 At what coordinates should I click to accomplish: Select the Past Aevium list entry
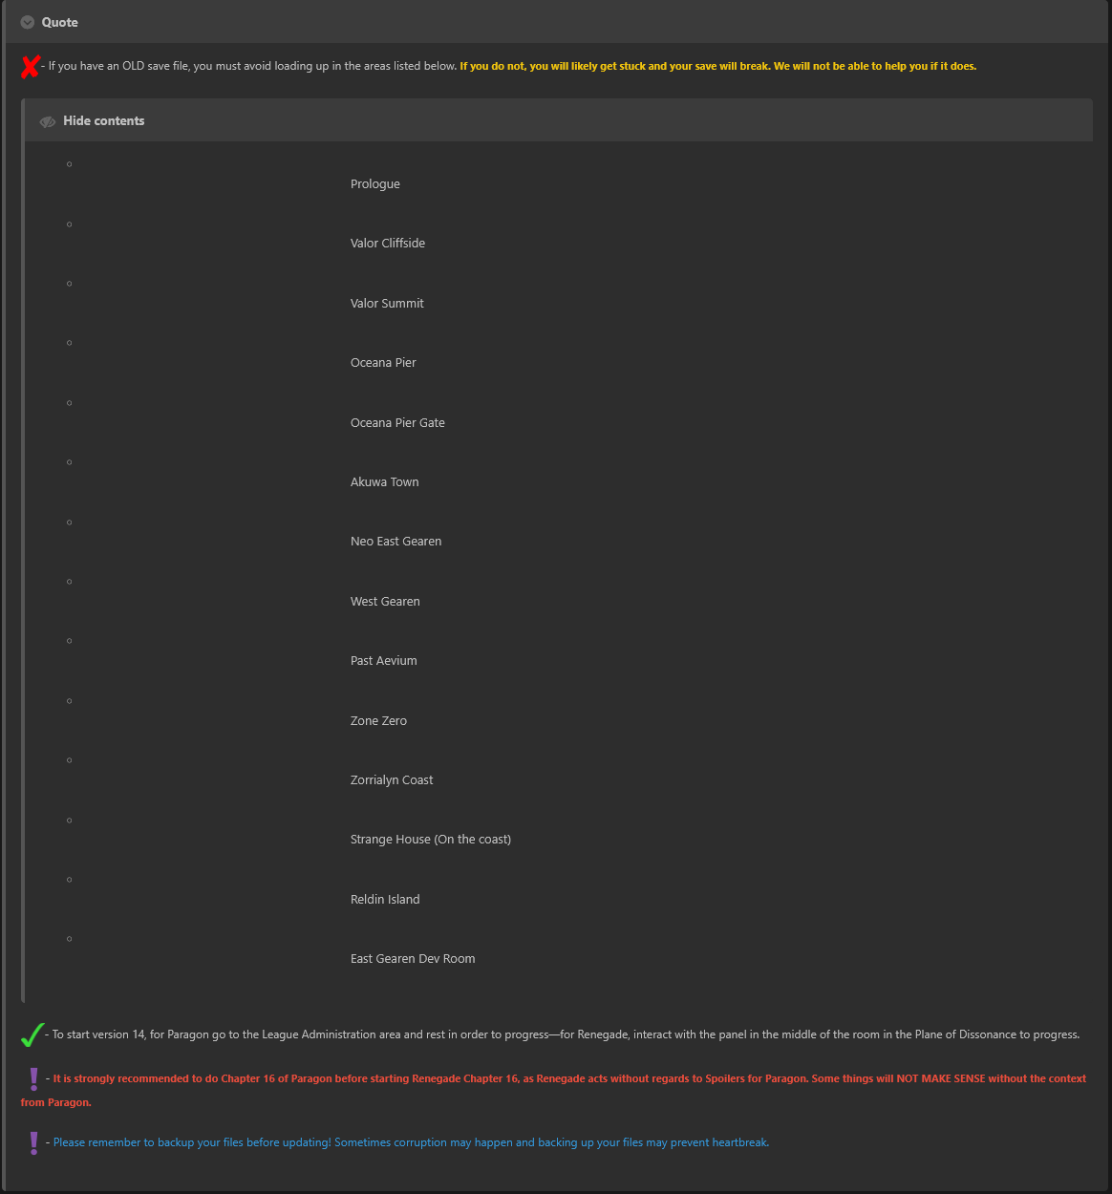pyautogui.click(x=384, y=661)
